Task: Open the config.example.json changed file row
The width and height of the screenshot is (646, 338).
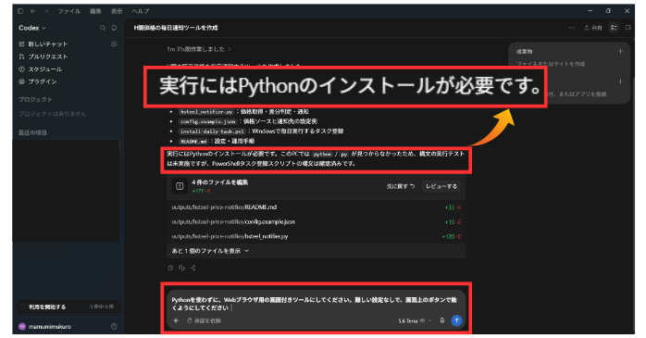Action: tap(316, 221)
